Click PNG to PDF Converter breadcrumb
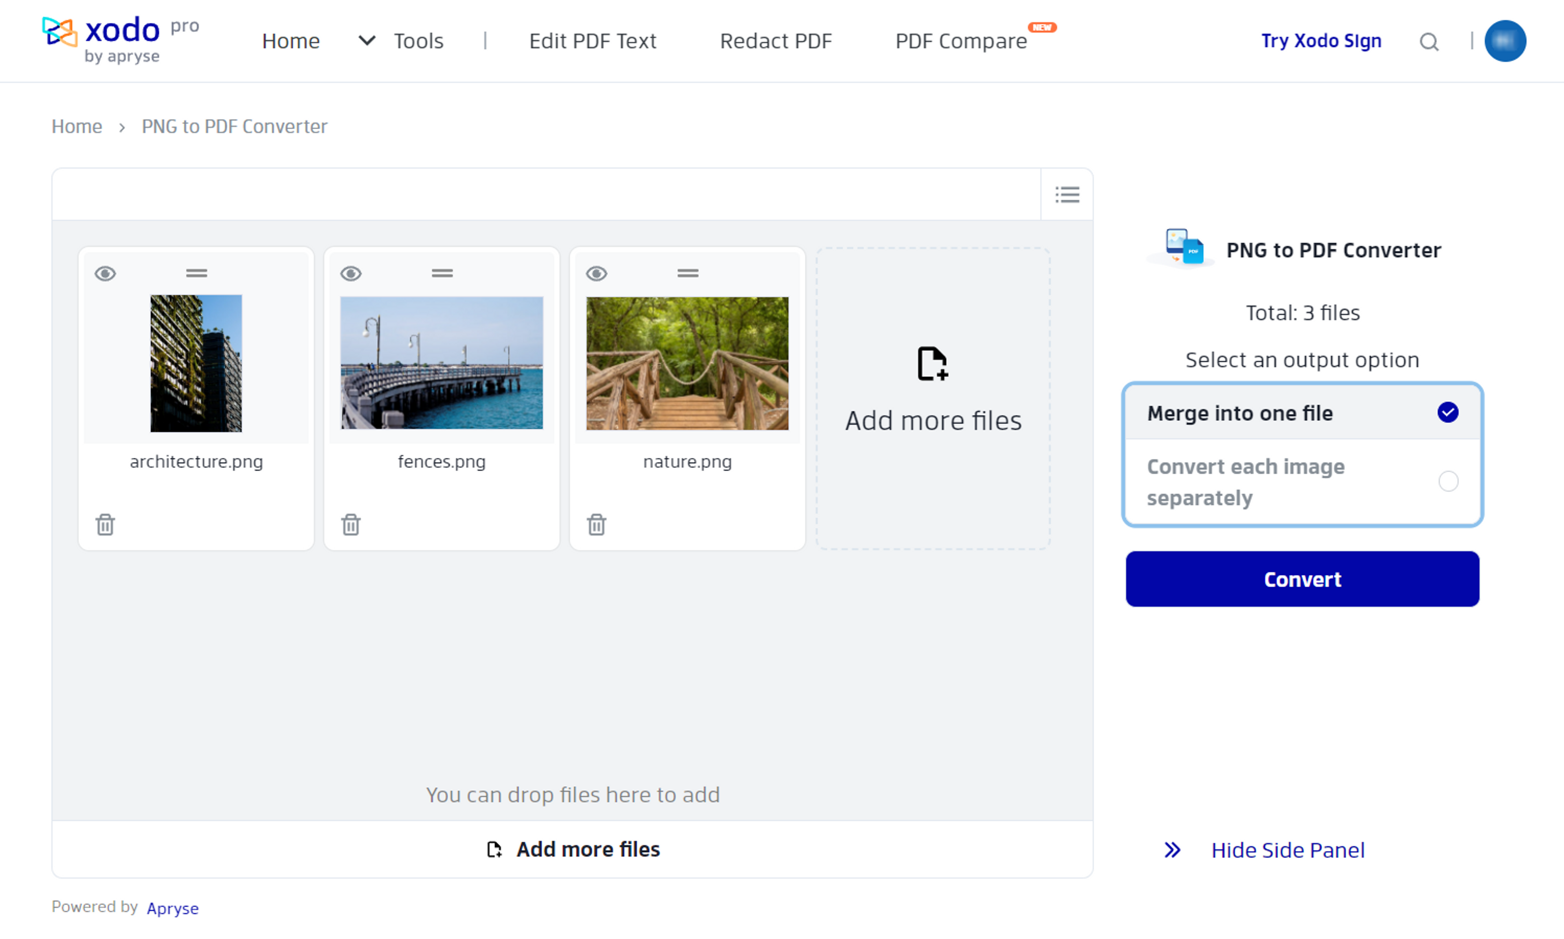This screenshot has height=939, width=1564. 235,127
